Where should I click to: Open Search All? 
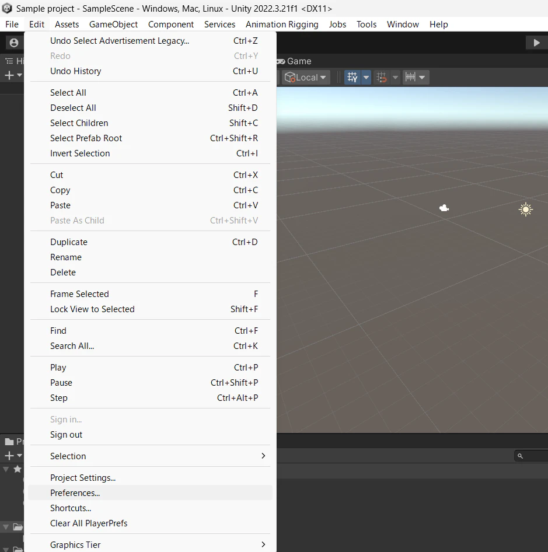(x=150, y=345)
